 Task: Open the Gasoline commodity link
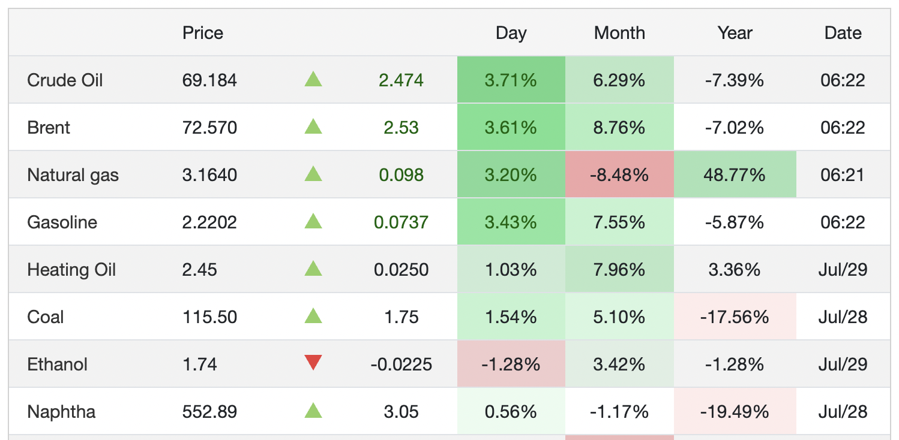pyautogui.click(x=62, y=222)
